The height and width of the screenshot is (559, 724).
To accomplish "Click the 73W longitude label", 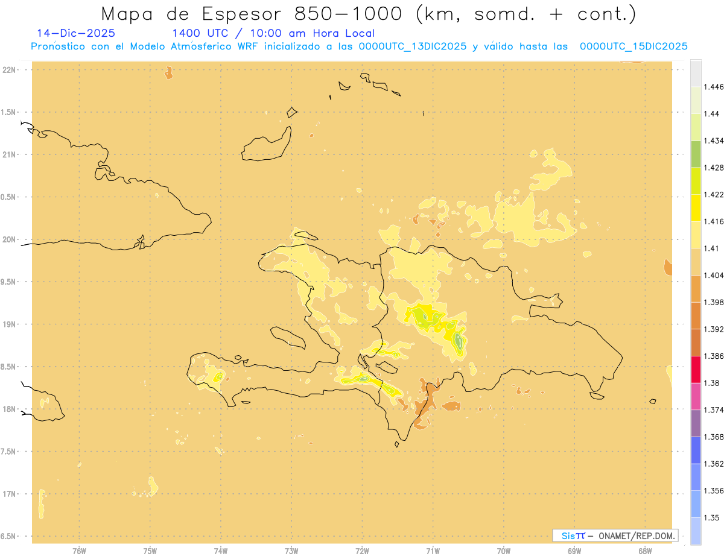I will (291, 551).
